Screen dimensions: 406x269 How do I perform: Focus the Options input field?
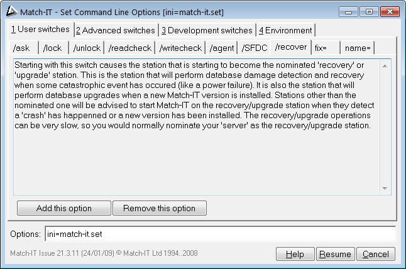(x=221, y=234)
